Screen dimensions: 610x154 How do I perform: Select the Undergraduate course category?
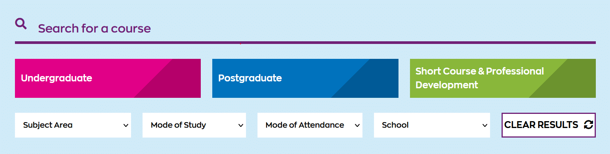(108, 78)
